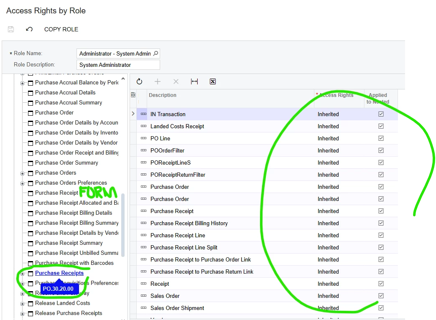Toggle Applied to Nested for IN Transaction
The width and height of the screenshot is (436, 320).
[x=381, y=114]
